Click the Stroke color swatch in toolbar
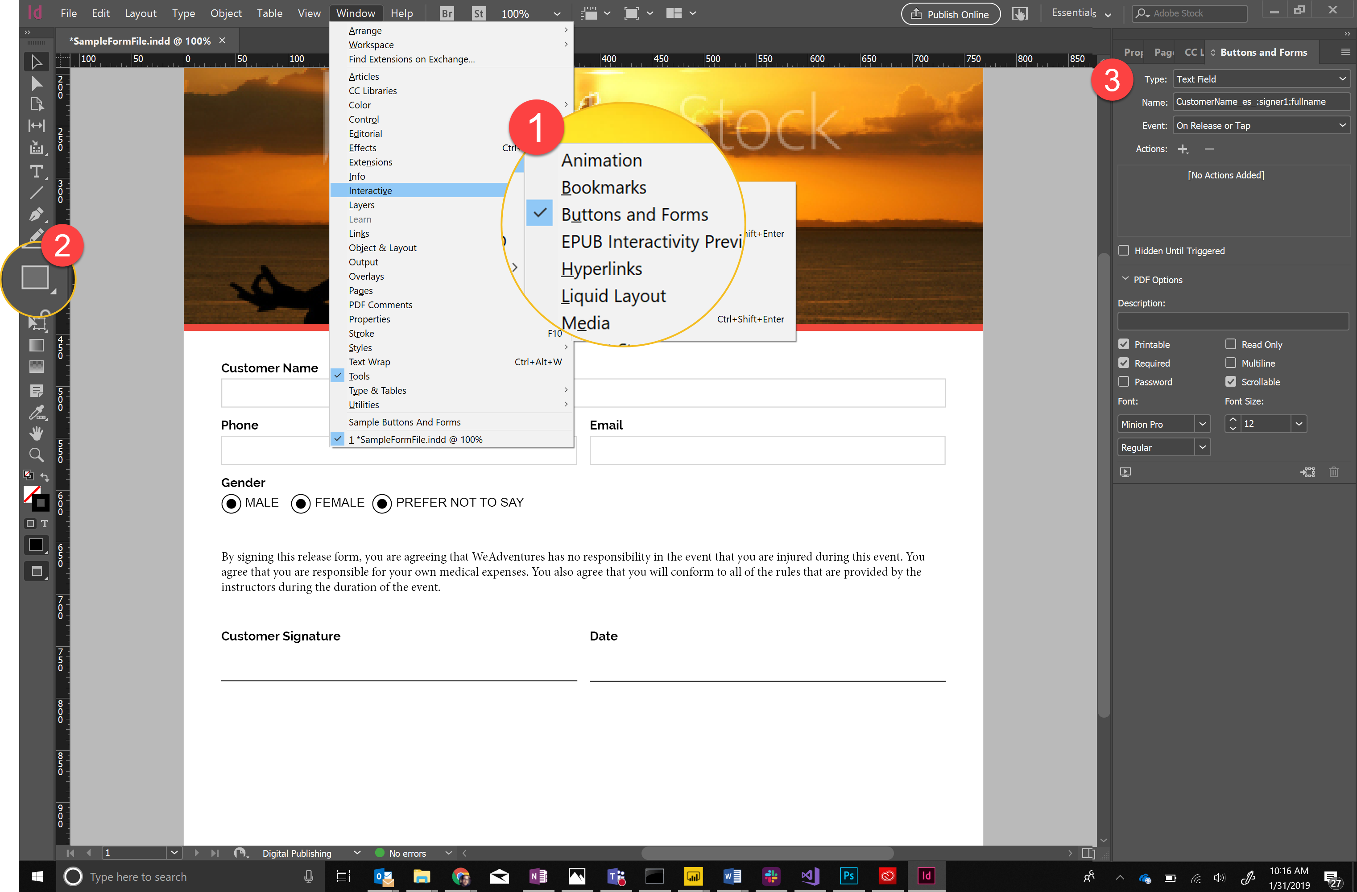Image resolution: width=1357 pixels, height=892 pixels. 41,503
